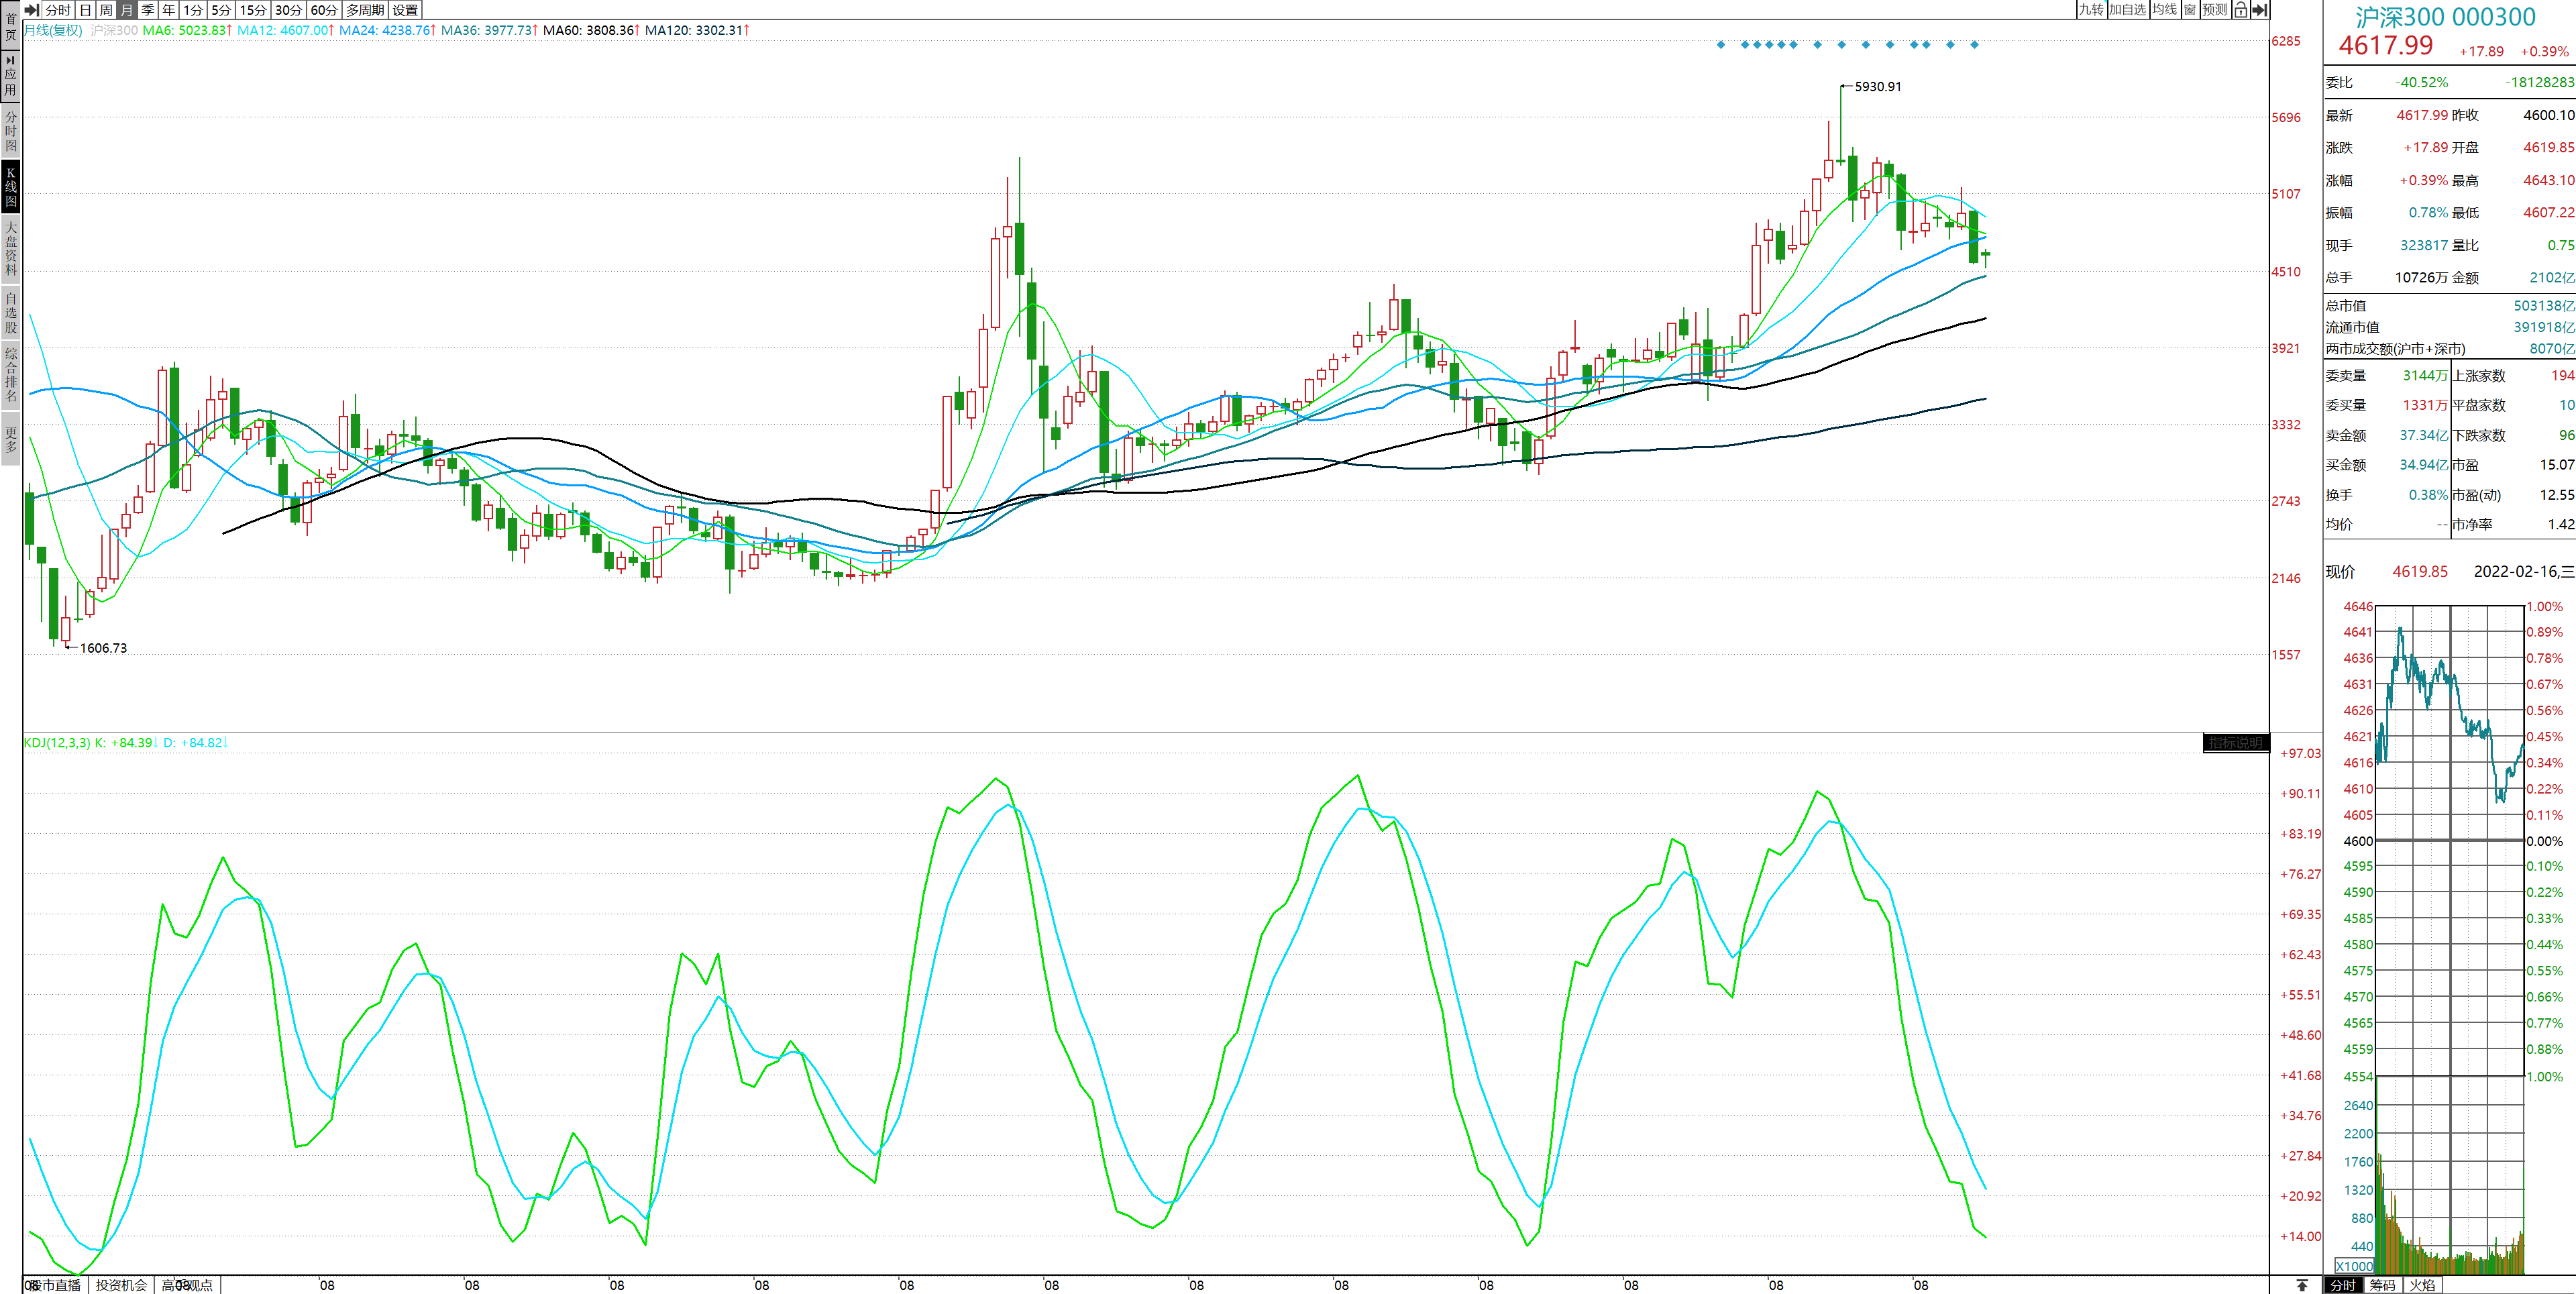Image resolution: width=2576 pixels, height=1294 pixels.
Task: Open the 多周期 multi-period selector
Action: (x=365, y=10)
